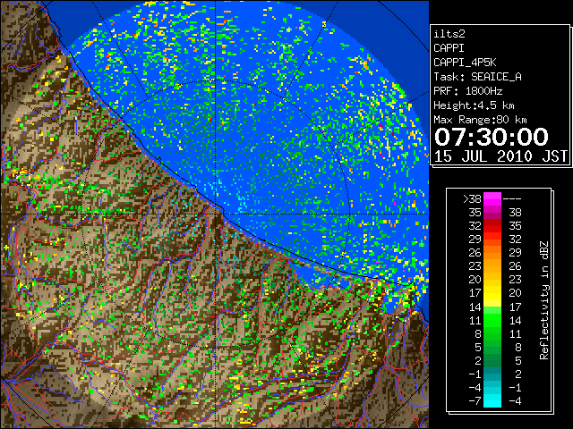Click the '---' legend upper-bound label
The image size is (573, 429).
tap(512, 199)
